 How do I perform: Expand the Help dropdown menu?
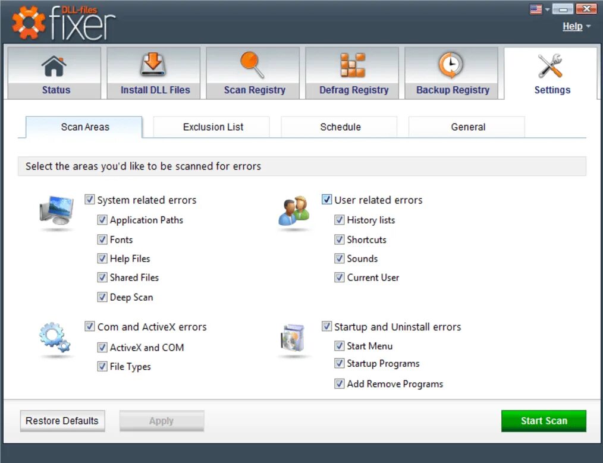pyautogui.click(x=576, y=26)
